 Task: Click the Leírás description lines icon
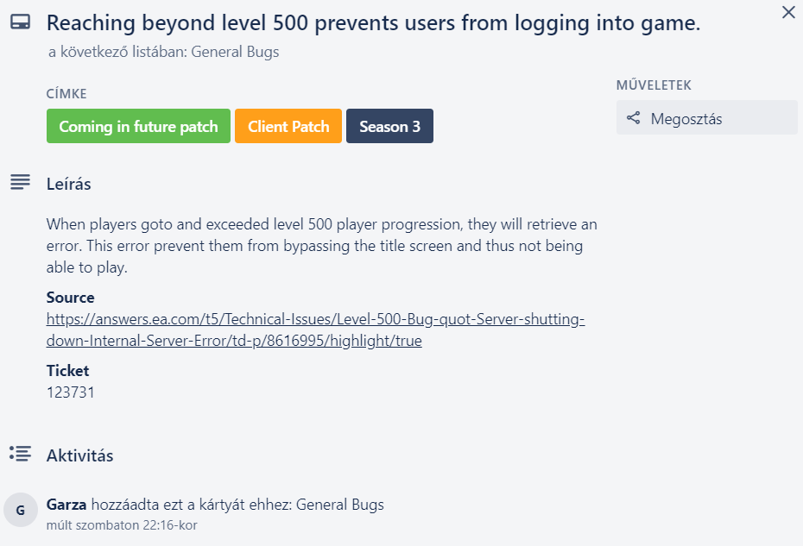coord(20,183)
